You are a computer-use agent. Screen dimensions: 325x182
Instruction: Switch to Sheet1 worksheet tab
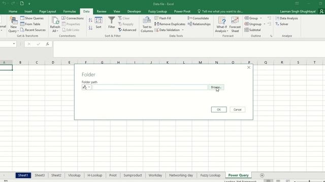[x=23, y=175]
